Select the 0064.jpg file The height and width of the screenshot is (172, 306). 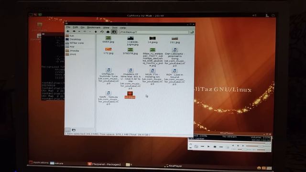click(x=109, y=40)
